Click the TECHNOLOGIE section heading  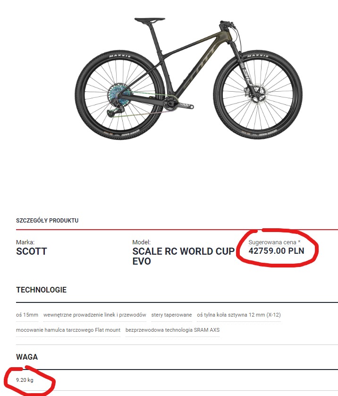[42, 290]
